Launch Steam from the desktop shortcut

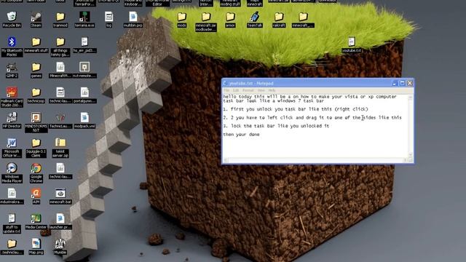click(36, 20)
